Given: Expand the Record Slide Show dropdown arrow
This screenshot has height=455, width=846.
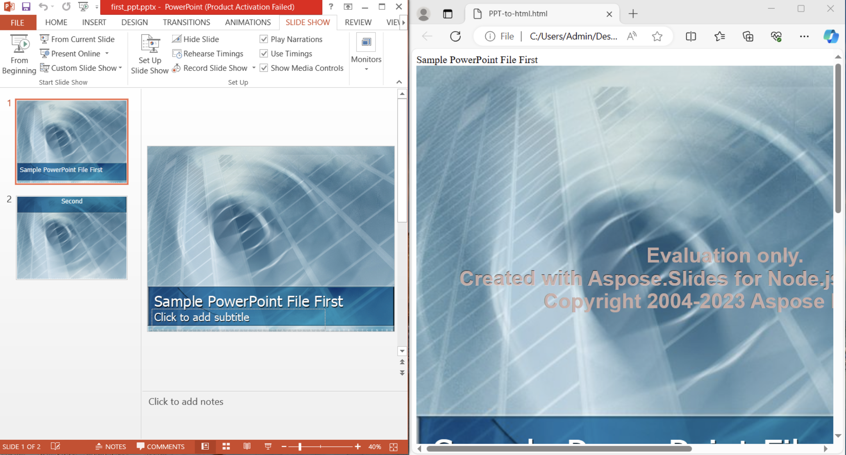Looking at the screenshot, I should [254, 68].
